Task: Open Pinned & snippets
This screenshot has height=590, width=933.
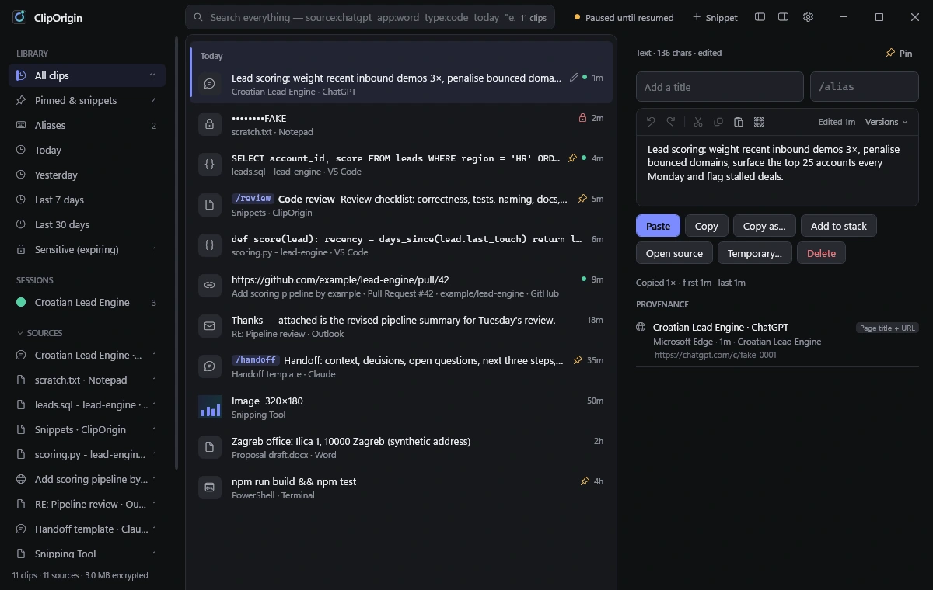Action: pyautogui.click(x=87, y=100)
